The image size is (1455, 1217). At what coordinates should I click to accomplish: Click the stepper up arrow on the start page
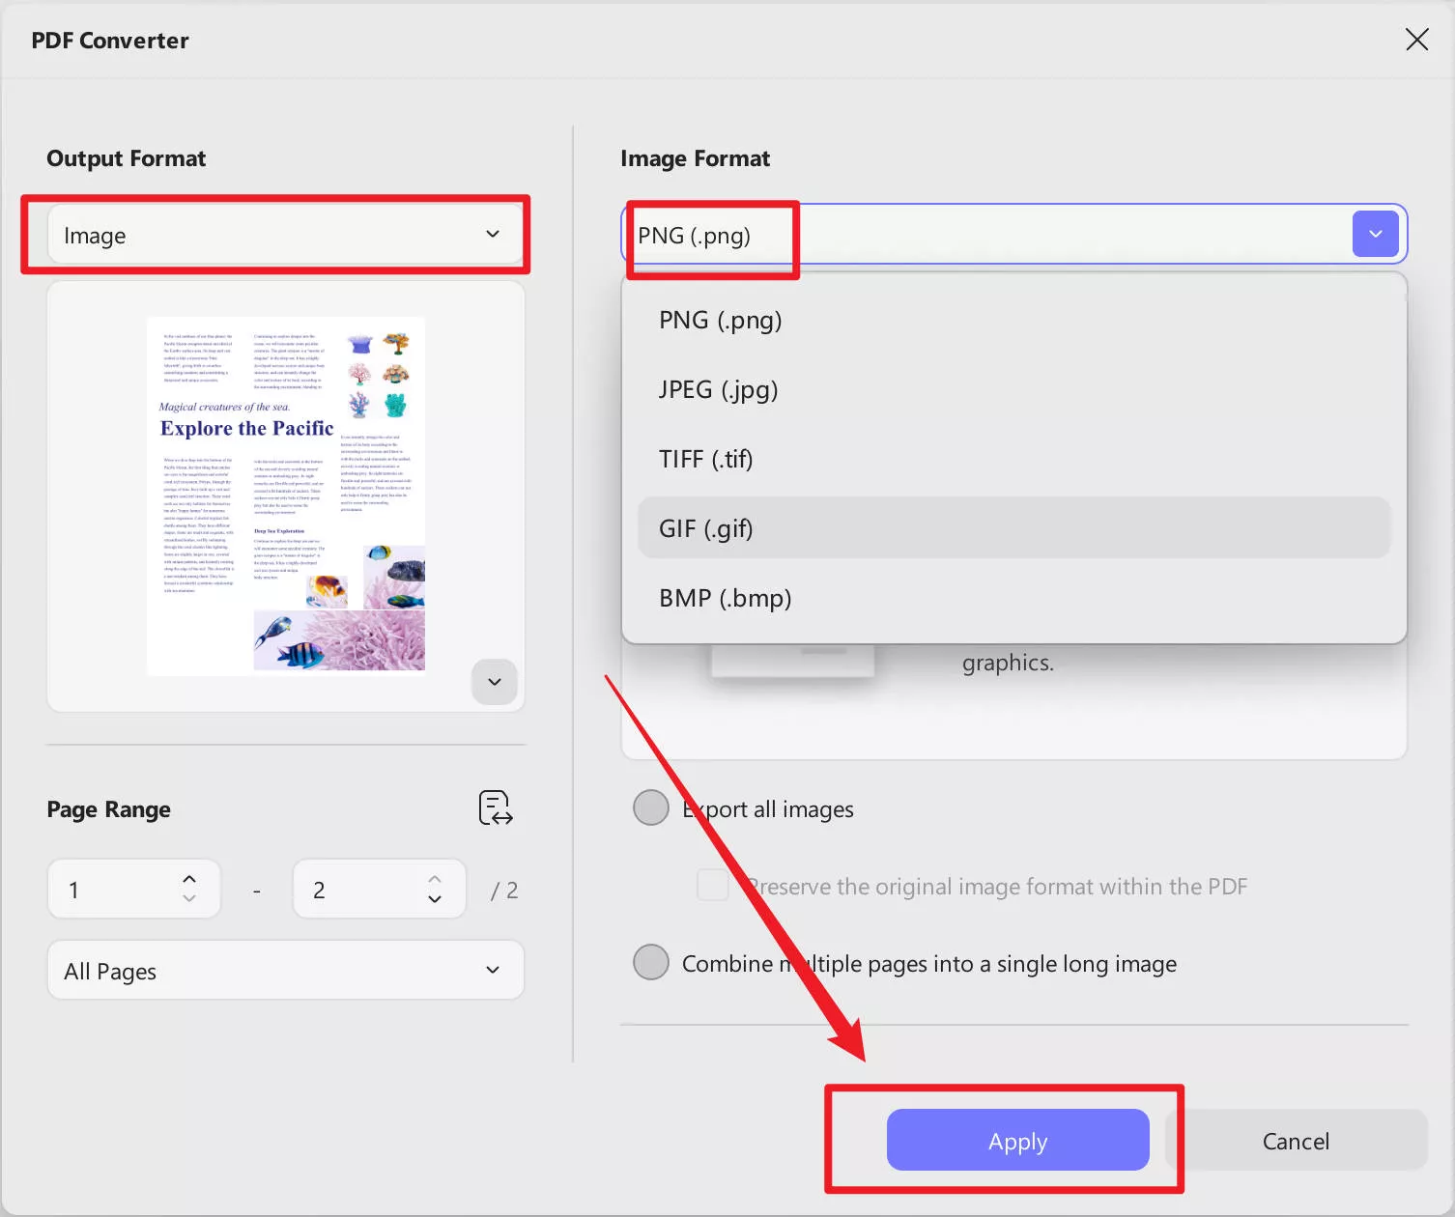189,877
